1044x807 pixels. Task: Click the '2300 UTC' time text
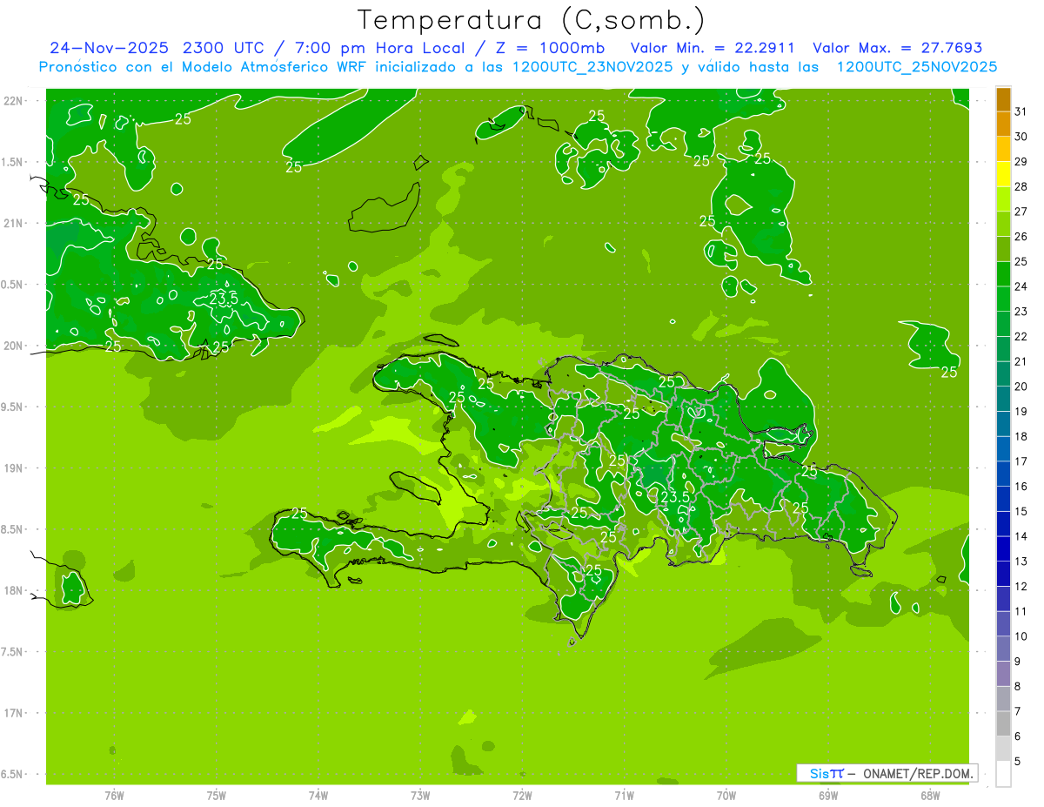[x=226, y=48]
